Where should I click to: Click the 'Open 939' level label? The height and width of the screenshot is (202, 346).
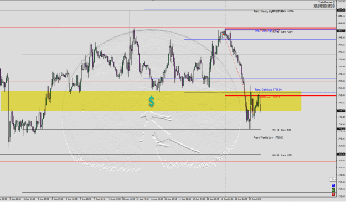pos(282,130)
